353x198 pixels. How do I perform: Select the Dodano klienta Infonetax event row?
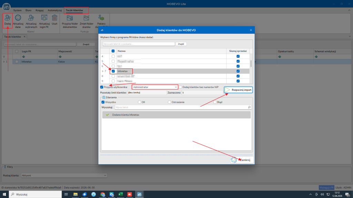coord(176,115)
